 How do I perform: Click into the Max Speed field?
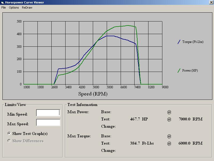(x=48, y=123)
